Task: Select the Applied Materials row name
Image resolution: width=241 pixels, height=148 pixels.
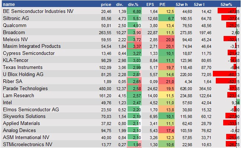Action: click(x=22, y=123)
